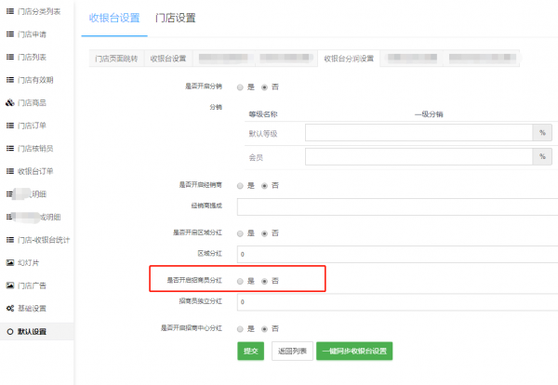Click the list icon beside 门店申请
The image size is (558, 385).
[x=10, y=34]
